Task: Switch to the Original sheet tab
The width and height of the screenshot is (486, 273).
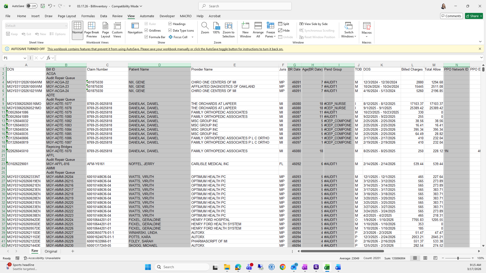Action: (51, 251)
